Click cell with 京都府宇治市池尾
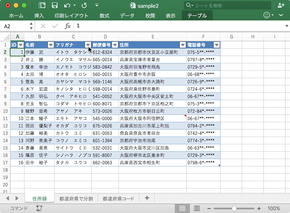The height and width of the screenshot is (213, 290). coord(153,141)
